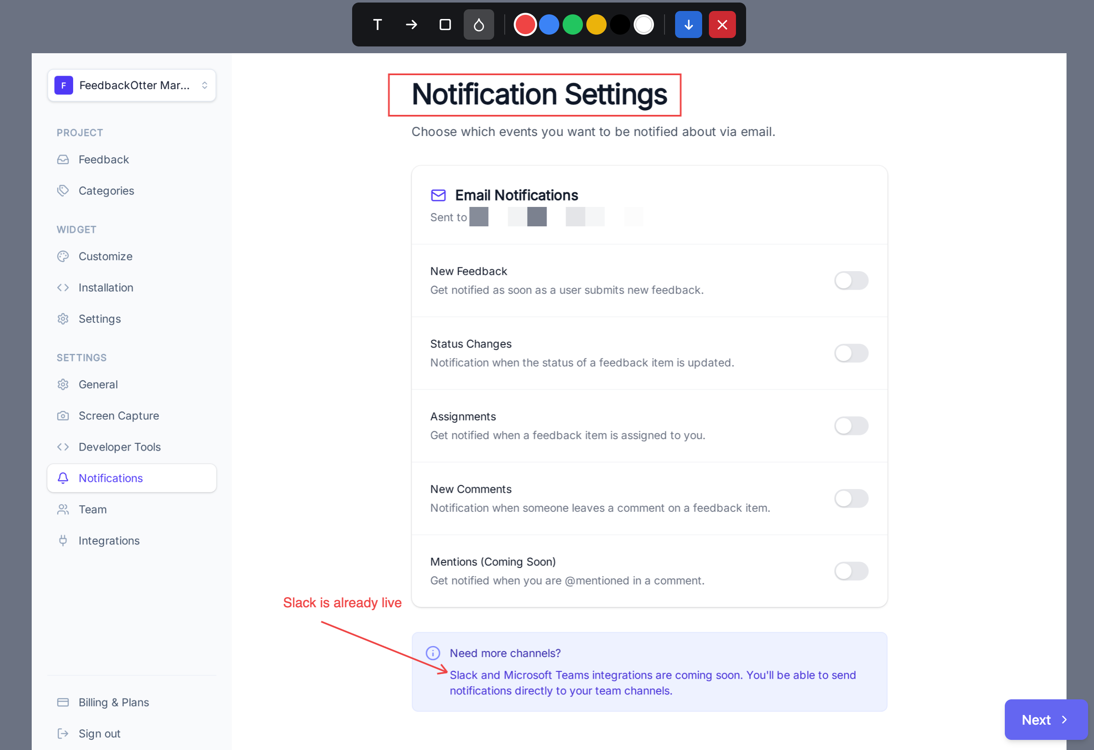
Task: Open Integrations in the sidebar
Action: 109,540
